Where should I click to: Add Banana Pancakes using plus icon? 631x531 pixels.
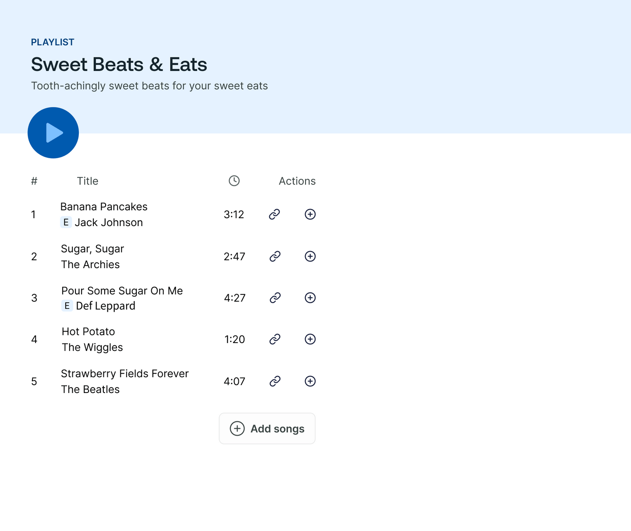(x=310, y=214)
